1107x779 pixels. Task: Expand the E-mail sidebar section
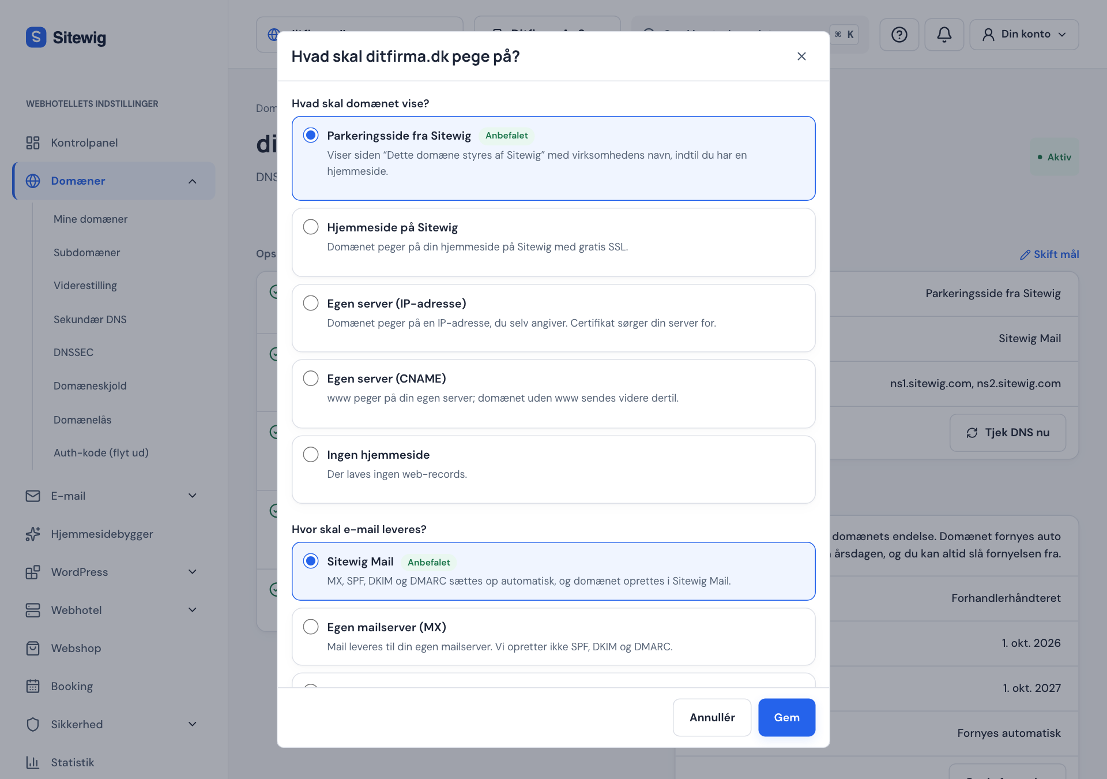click(193, 496)
